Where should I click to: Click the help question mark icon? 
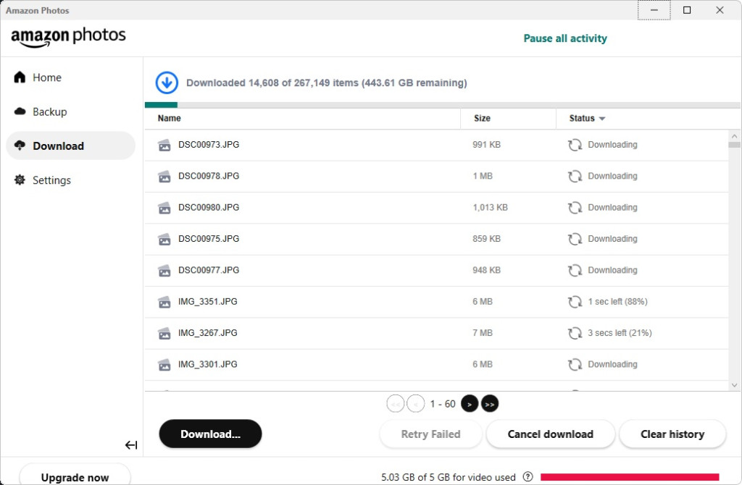coord(528,476)
